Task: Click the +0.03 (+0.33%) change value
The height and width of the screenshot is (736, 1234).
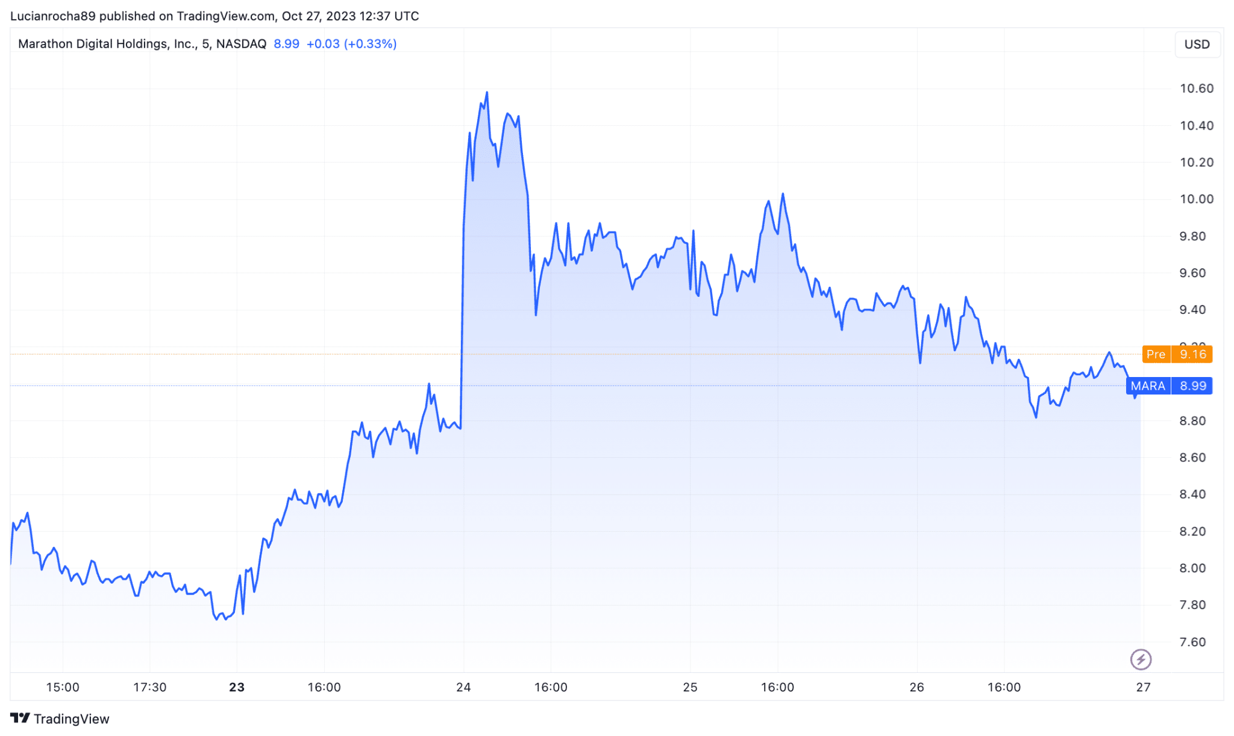Action: (x=351, y=44)
